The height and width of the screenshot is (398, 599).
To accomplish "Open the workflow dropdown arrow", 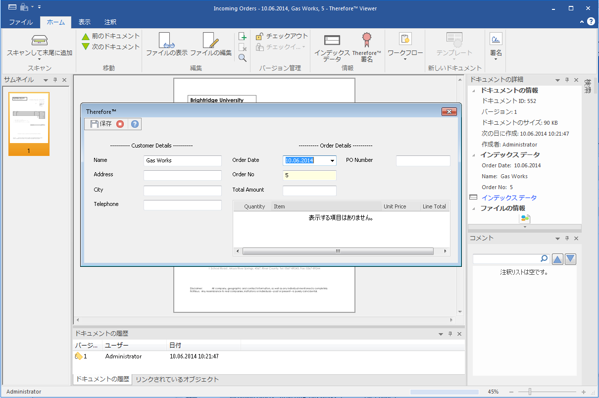I will [x=405, y=59].
